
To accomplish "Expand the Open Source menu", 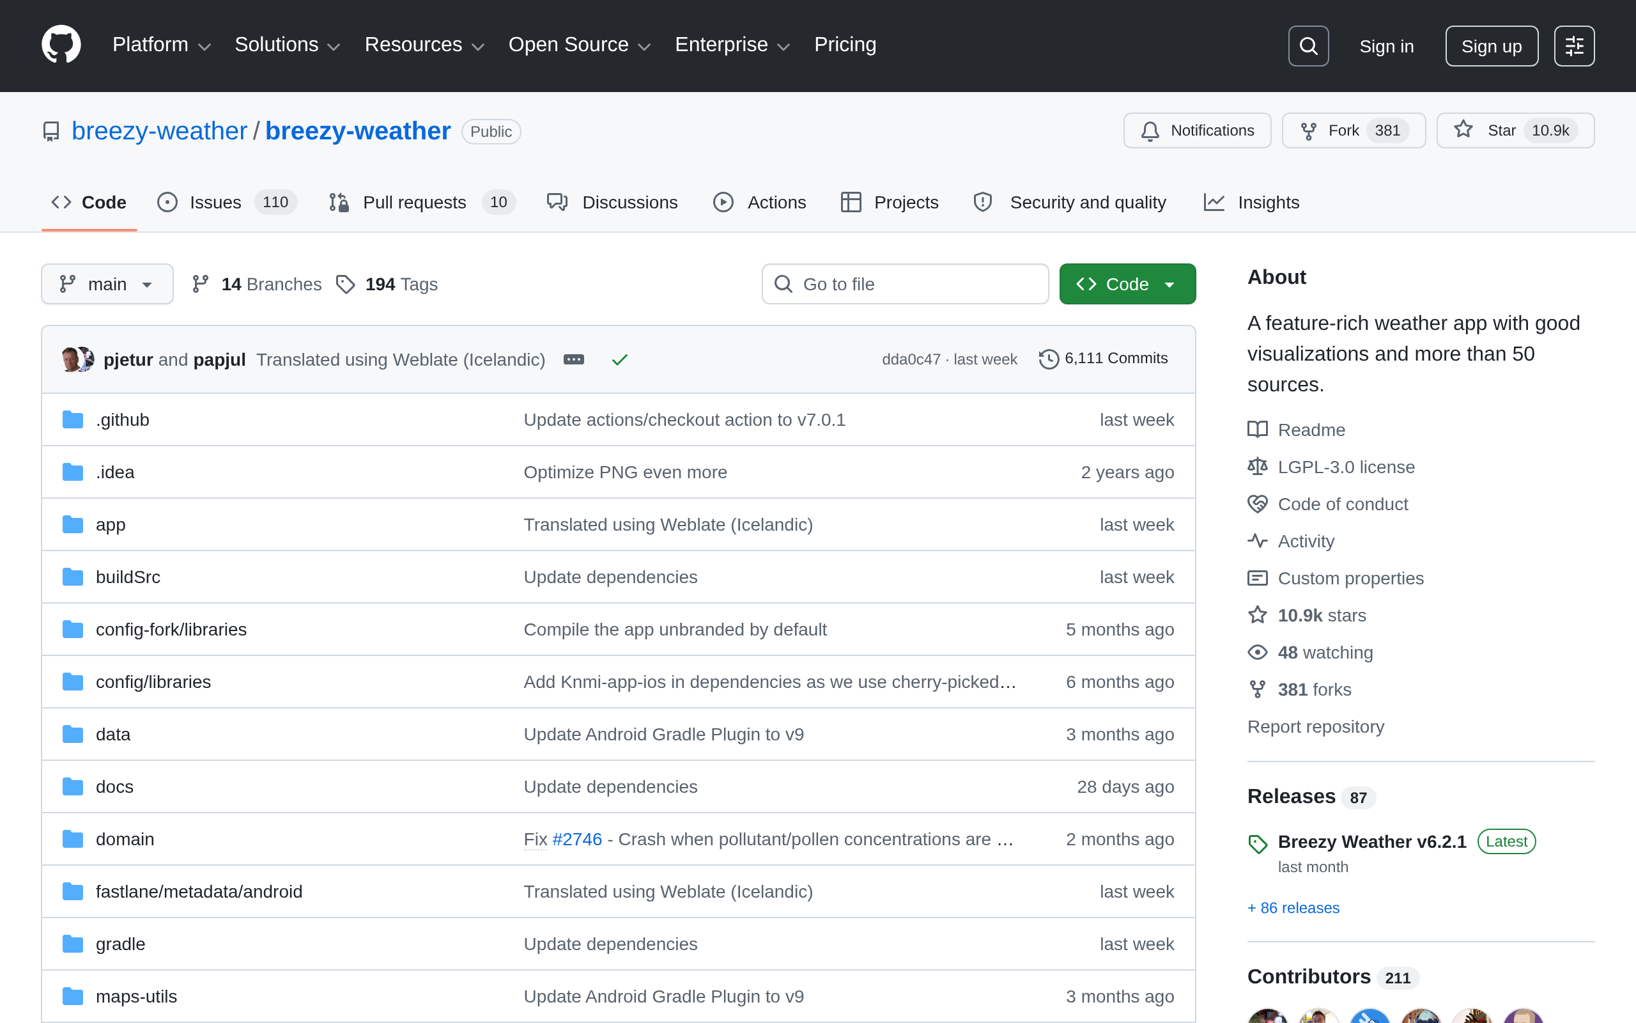I will coord(580,45).
